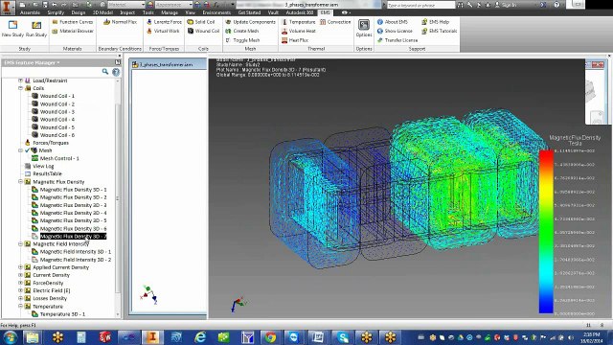Click the Feature Manager vertical scrollbar

(x=118, y=197)
